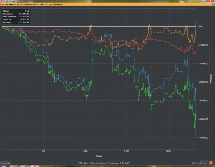Expand the Options panel arrow
Screen dimensions: 215x167
[x=2, y=163]
